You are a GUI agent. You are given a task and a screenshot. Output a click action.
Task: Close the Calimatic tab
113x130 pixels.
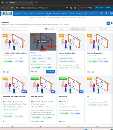click(32, 3)
